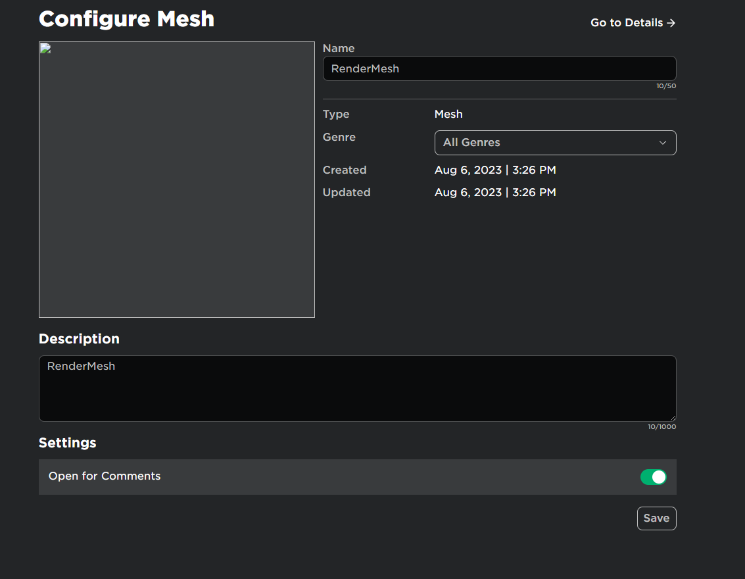Image resolution: width=745 pixels, height=579 pixels.
Task: Click the Name input field containing RenderMesh
Action: tap(499, 68)
